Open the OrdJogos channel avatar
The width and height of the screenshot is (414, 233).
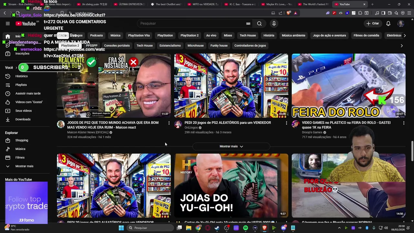178,125
